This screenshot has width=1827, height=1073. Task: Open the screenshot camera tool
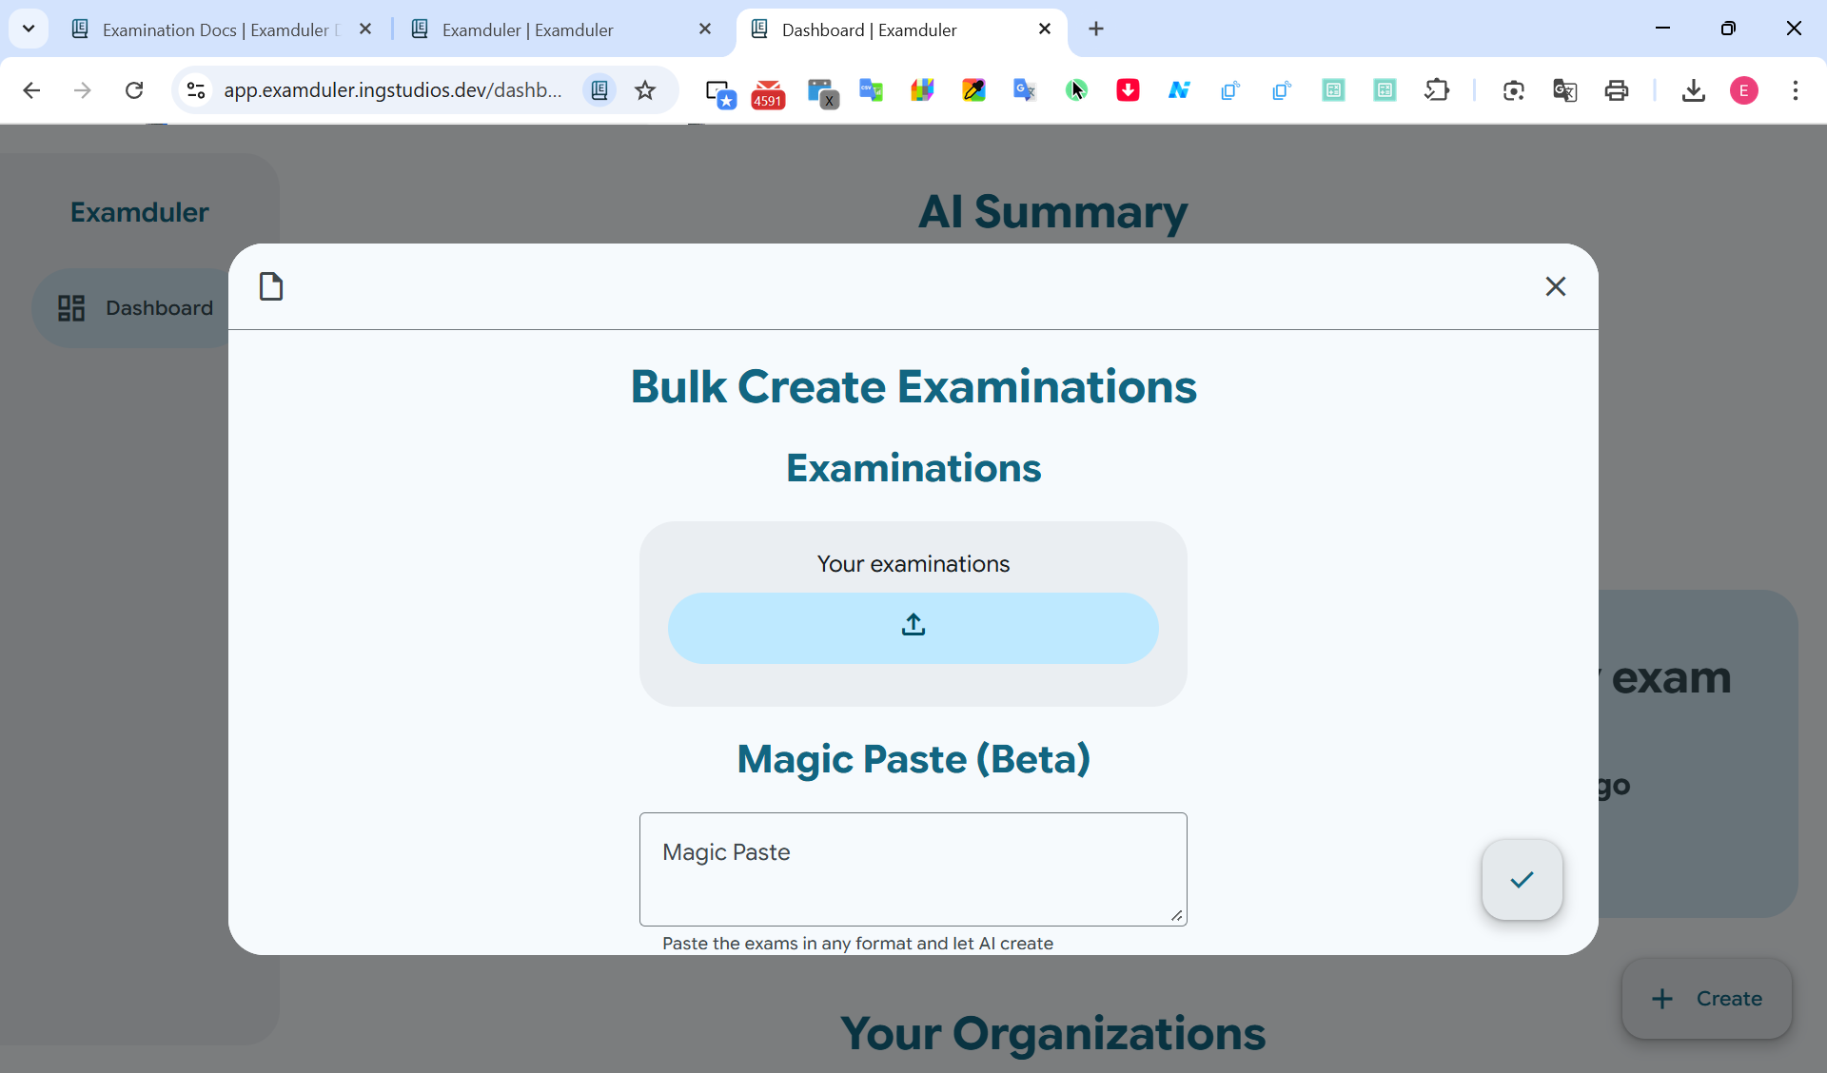1514,90
